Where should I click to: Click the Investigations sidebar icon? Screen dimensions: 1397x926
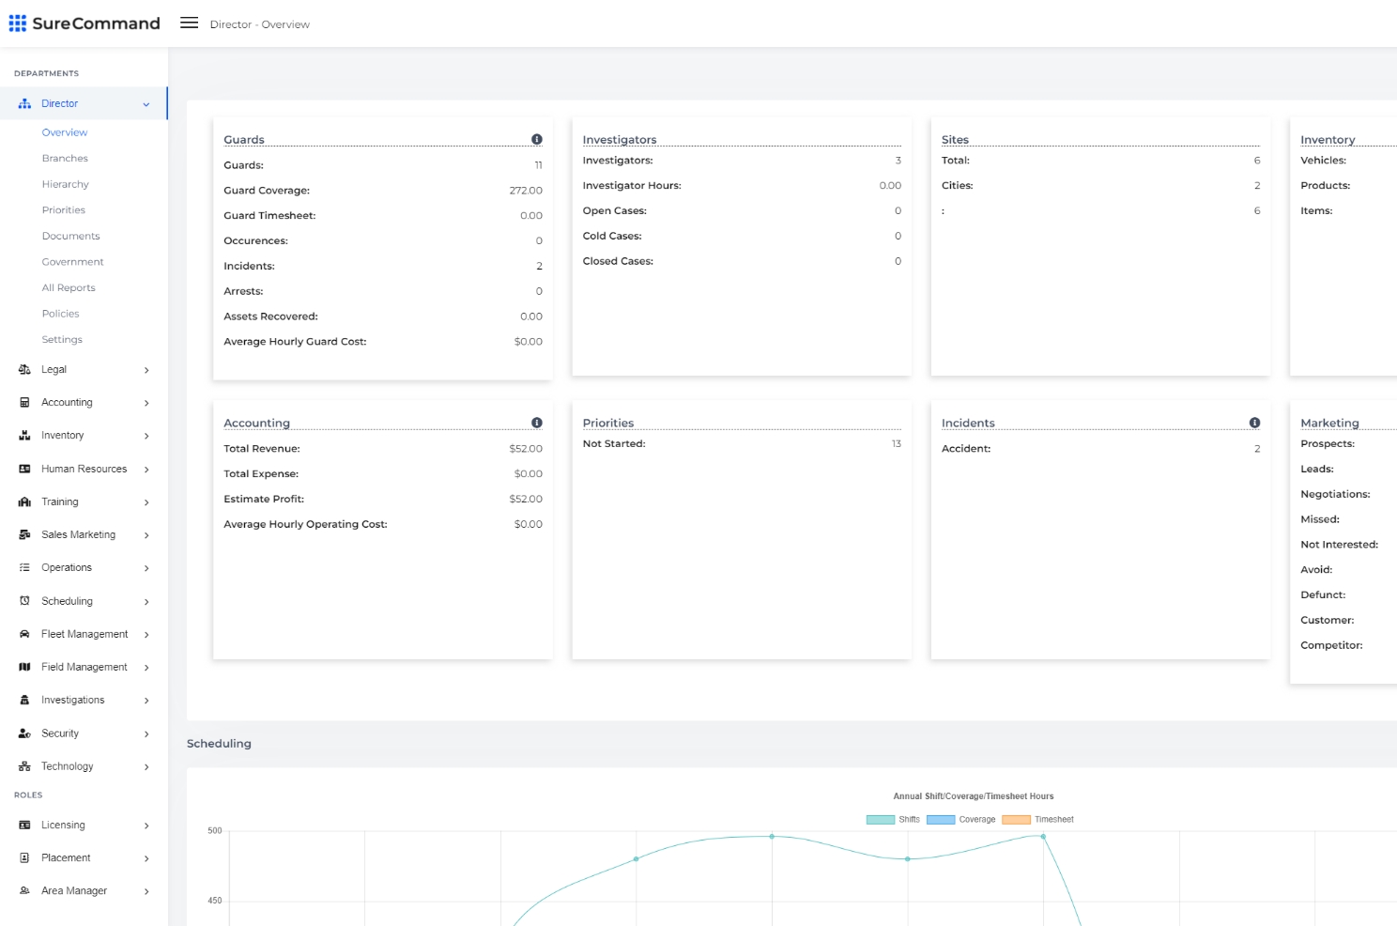(24, 701)
